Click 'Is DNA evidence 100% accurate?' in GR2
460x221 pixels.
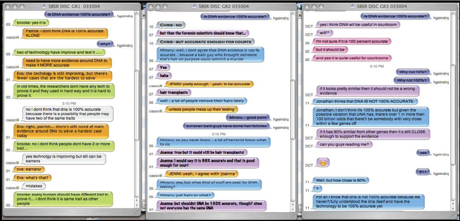pos(235,17)
